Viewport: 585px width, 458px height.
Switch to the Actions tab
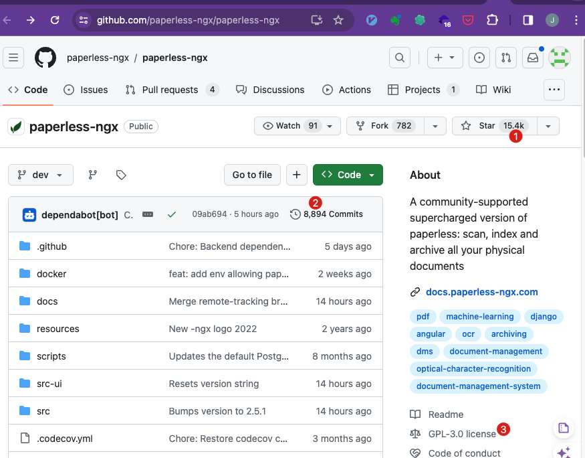pos(346,90)
